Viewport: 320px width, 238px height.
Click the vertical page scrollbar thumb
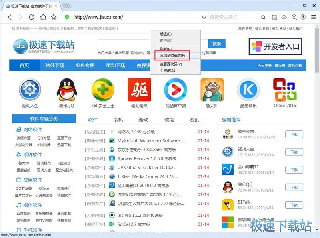[317, 50]
